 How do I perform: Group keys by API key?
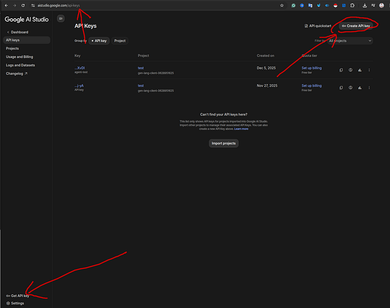[99, 41]
